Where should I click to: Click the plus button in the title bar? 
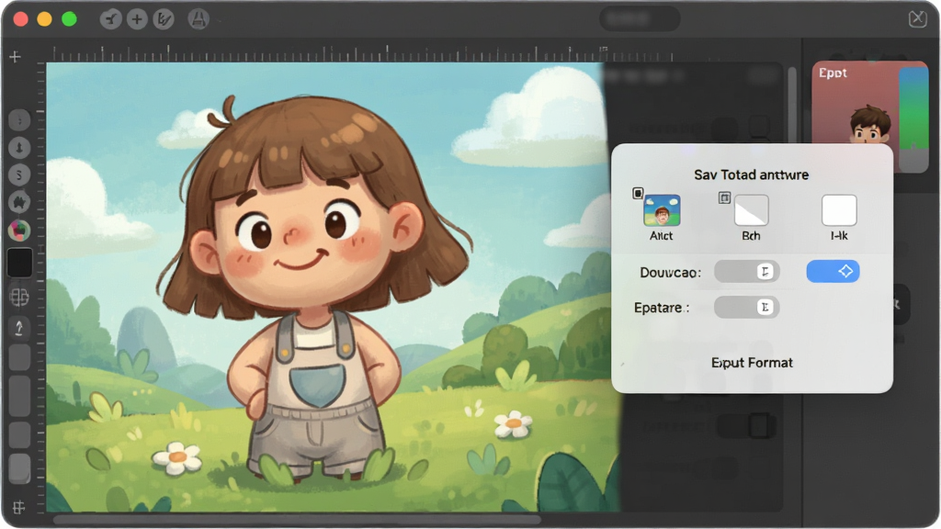137,20
